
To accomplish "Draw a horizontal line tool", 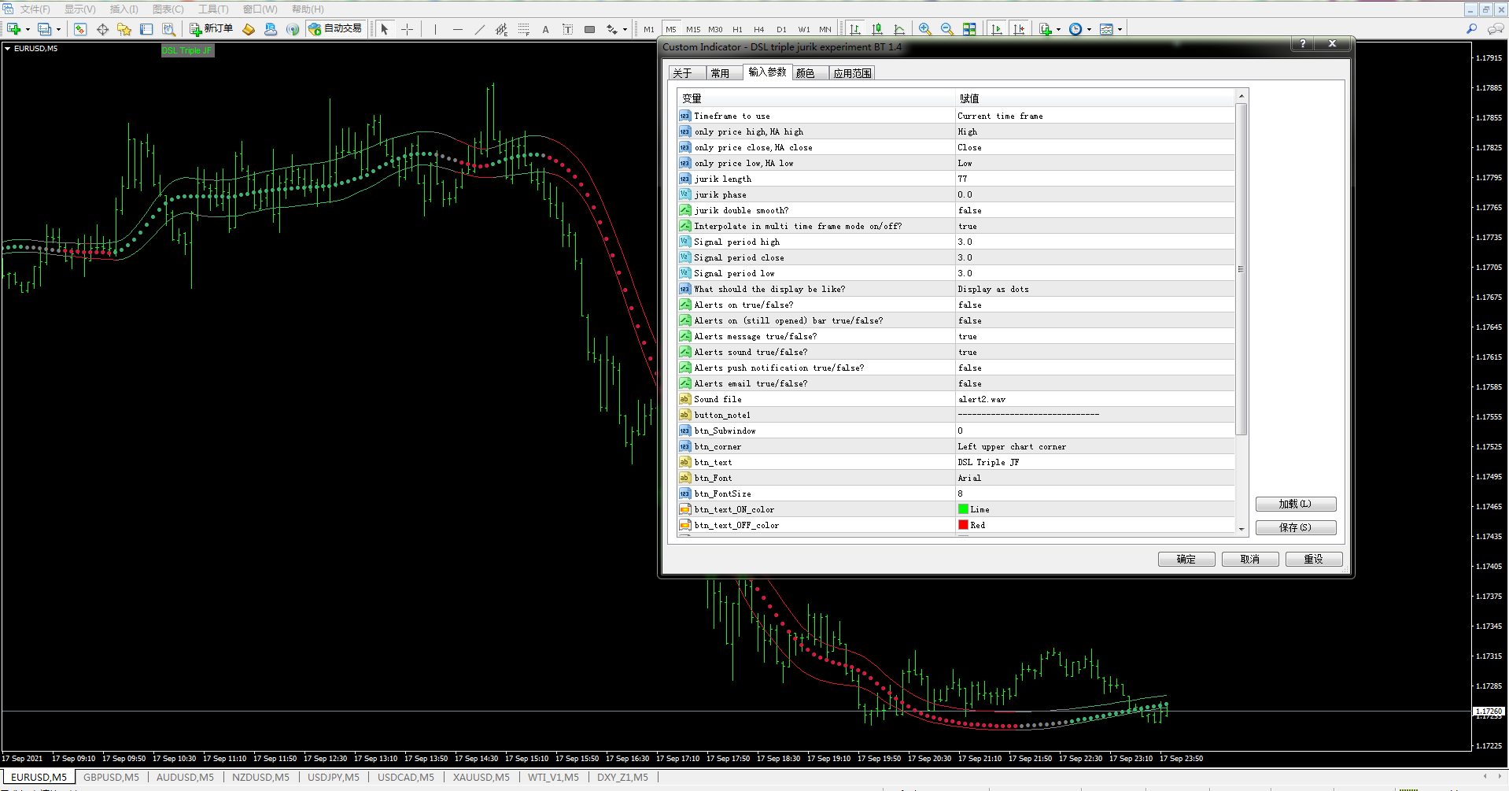I will (x=457, y=29).
